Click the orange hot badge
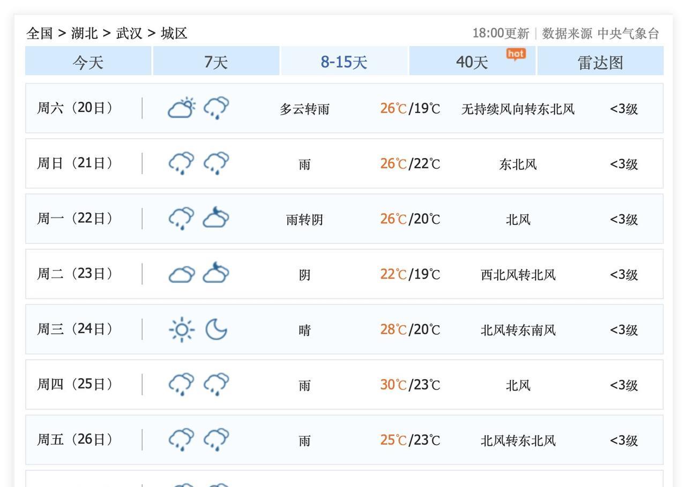 [x=516, y=54]
